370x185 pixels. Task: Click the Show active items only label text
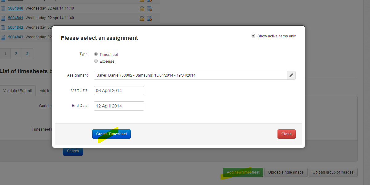[x=277, y=36]
